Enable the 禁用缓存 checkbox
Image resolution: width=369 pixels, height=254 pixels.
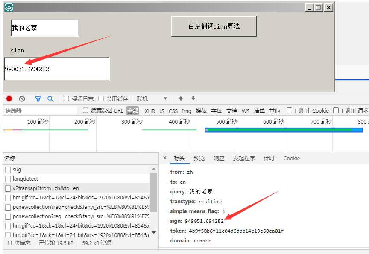[x=101, y=98]
